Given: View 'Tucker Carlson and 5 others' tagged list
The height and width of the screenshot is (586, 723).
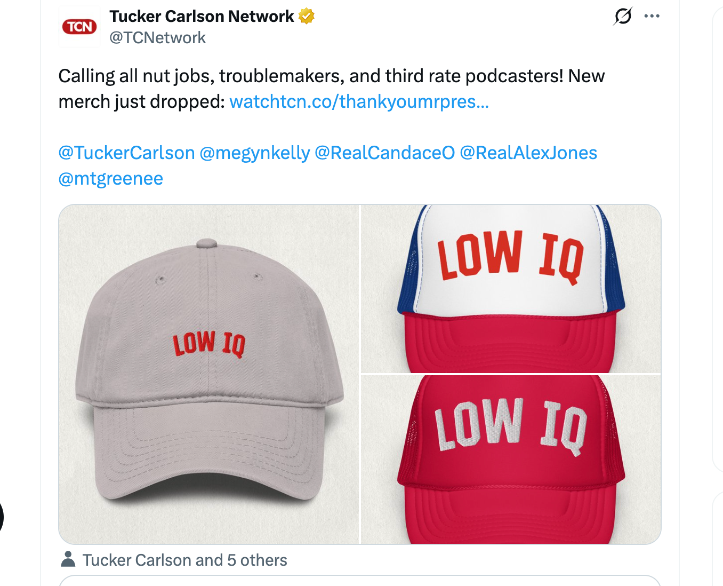Looking at the screenshot, I should 184,560.
